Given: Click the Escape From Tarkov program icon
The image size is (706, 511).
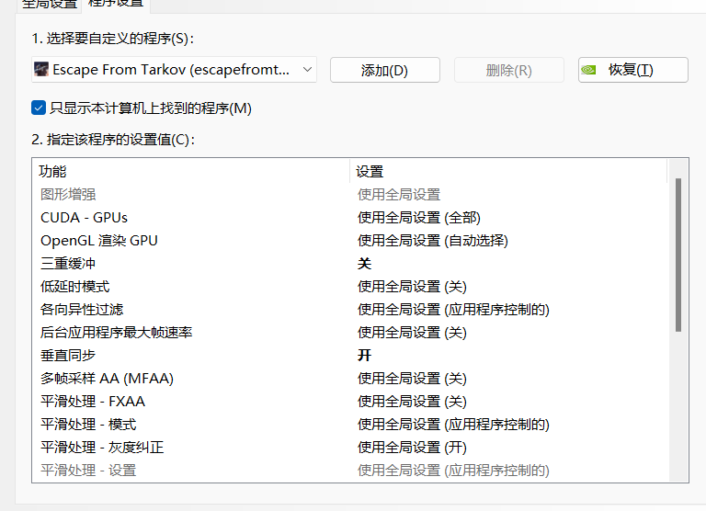Looking at the screenshot, I should (x=41, y=70).
